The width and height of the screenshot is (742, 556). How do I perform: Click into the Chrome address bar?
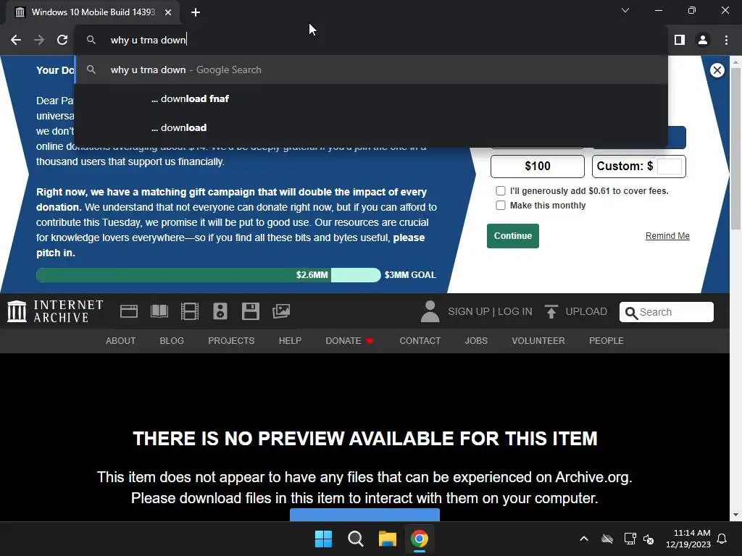click(371, 41)
